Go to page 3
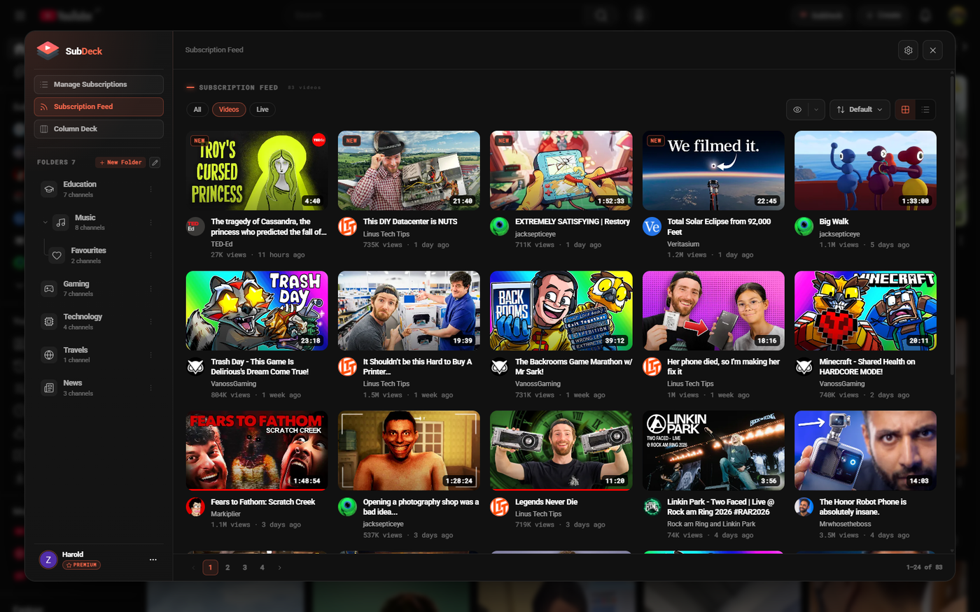980x612 pixels. (245, 567)
